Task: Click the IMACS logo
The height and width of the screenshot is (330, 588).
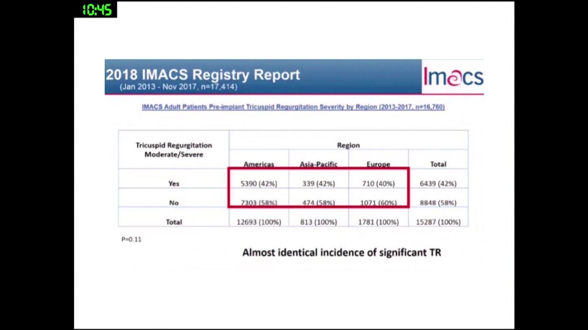Action: pos(453,77)
